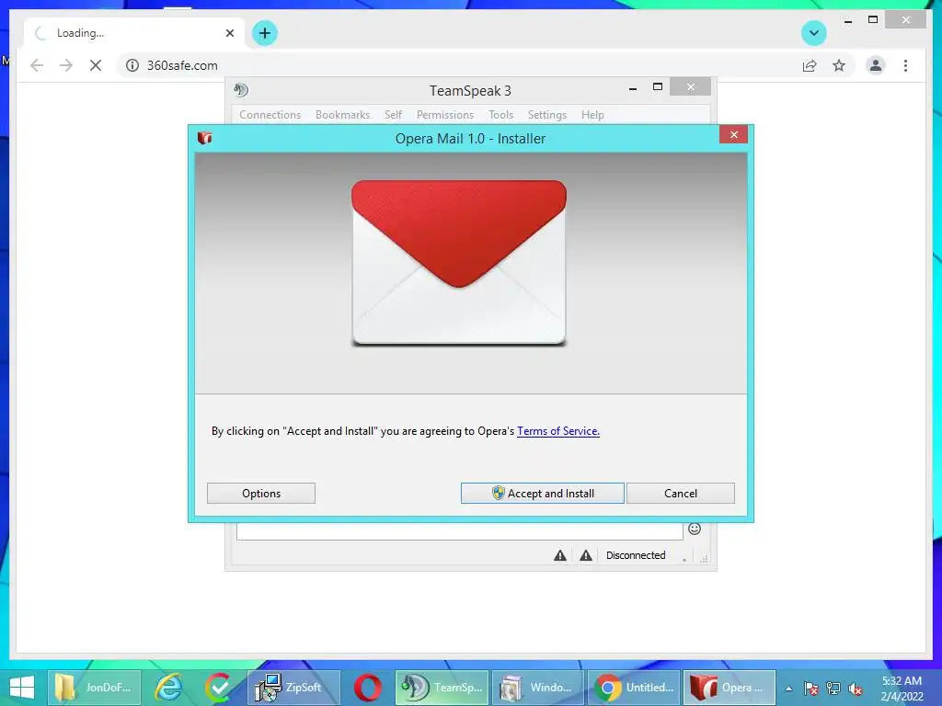
Task: Click the TeamSpeak chat input field
Action: pos(460,530)
